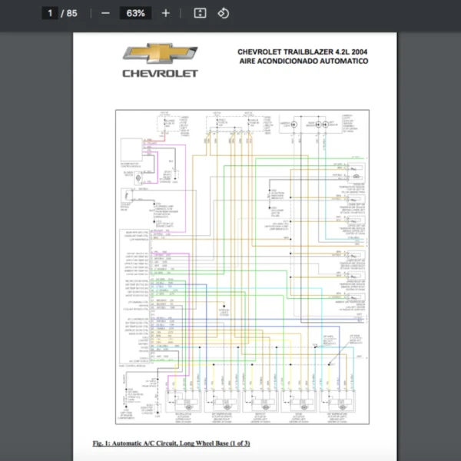Screen dimensions: 461x461
Task: Click the Fig. 1 Automatic A/C Circuit caption
Action: pos(171,443)
